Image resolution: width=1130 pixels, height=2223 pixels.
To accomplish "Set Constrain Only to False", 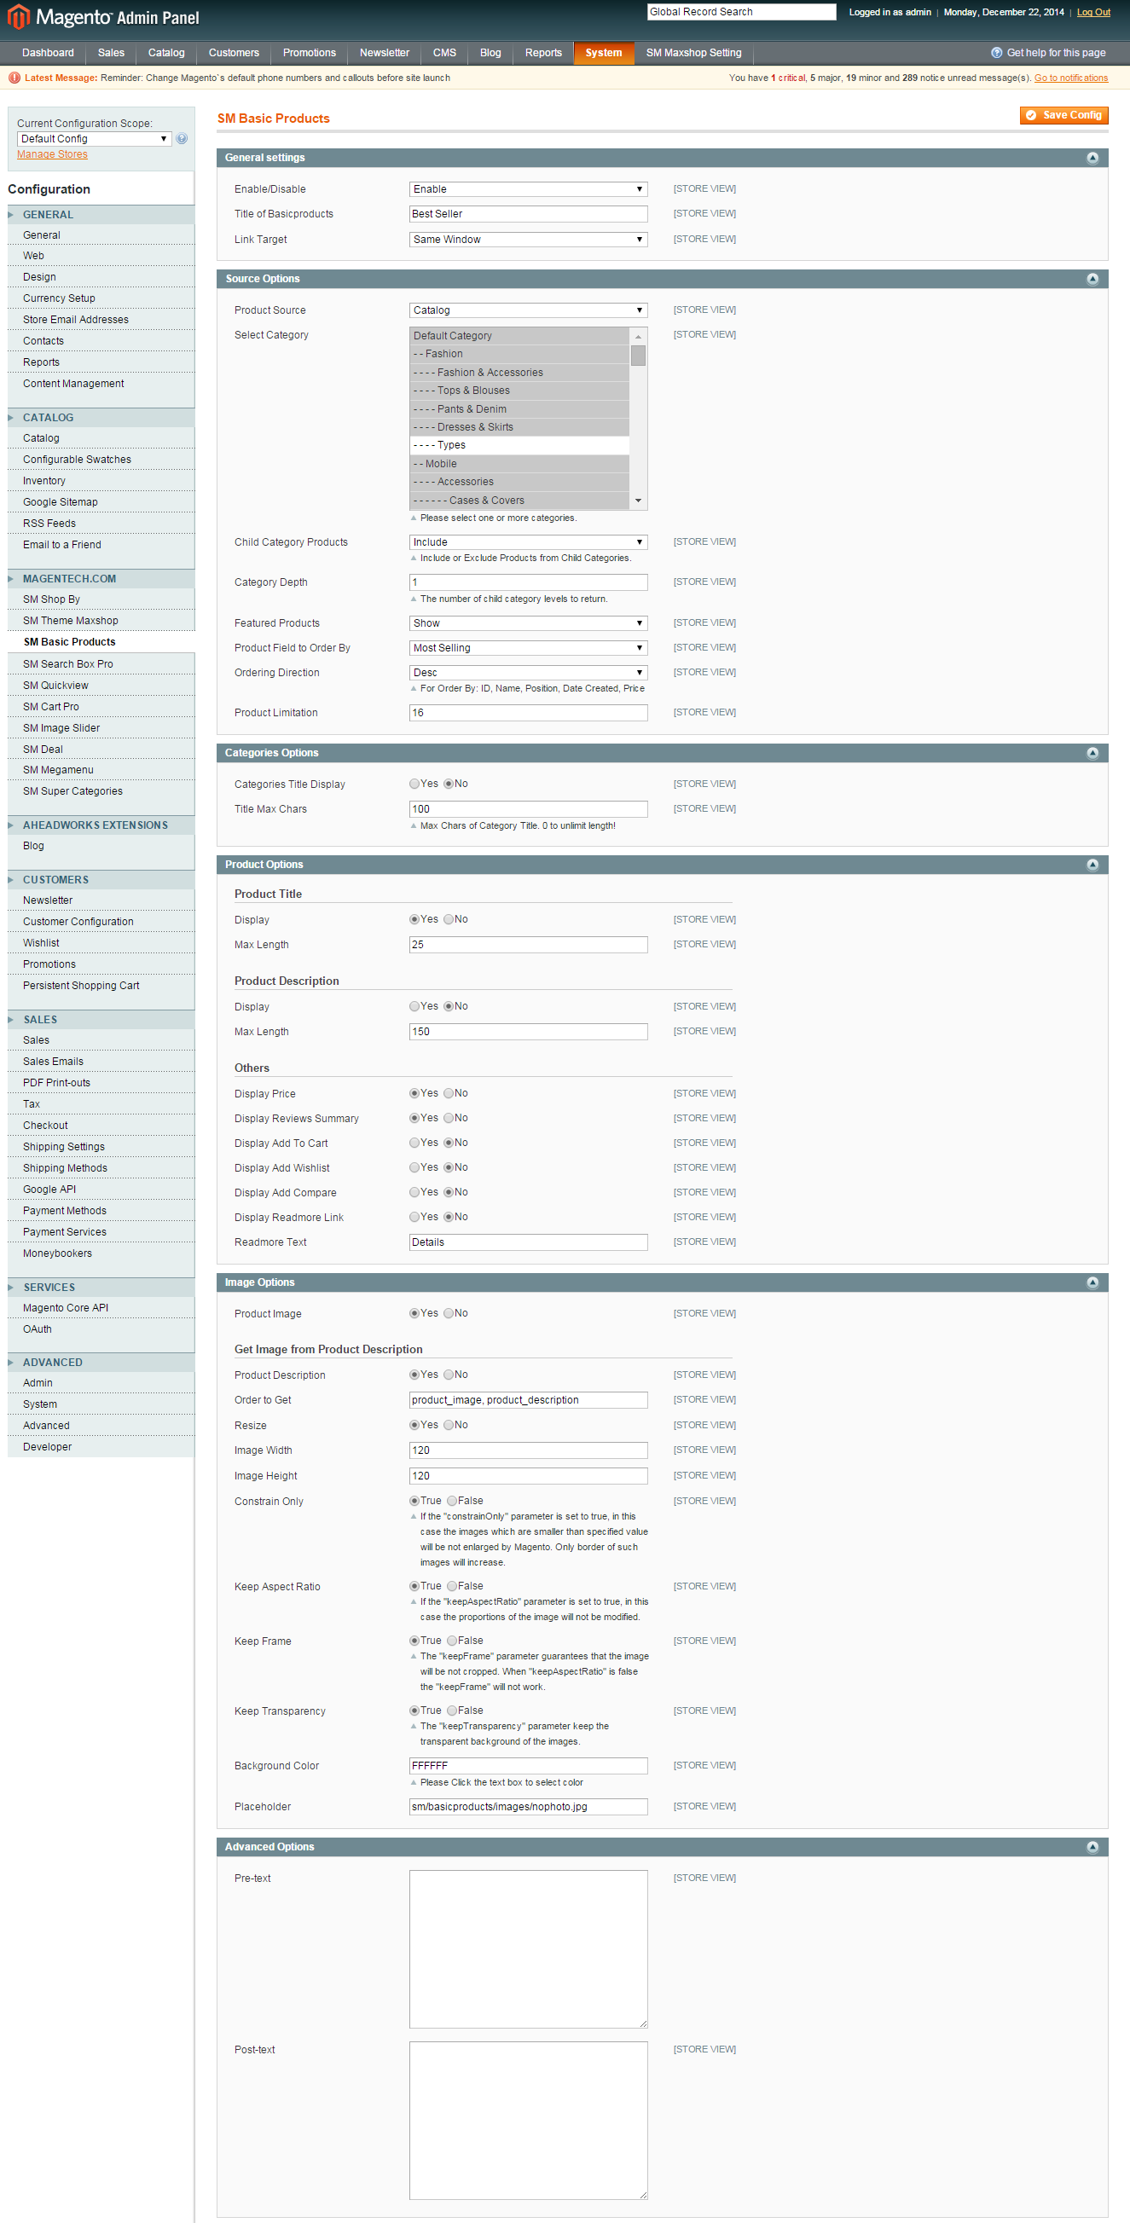I will (452, 1501).
